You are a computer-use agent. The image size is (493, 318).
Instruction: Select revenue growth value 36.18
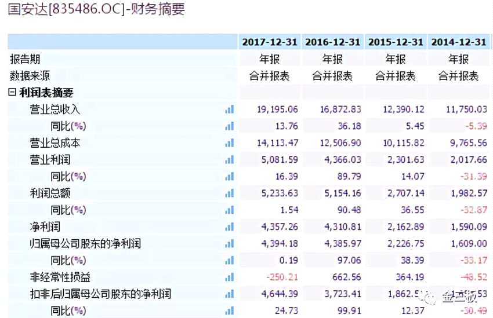tap(349, 126)
